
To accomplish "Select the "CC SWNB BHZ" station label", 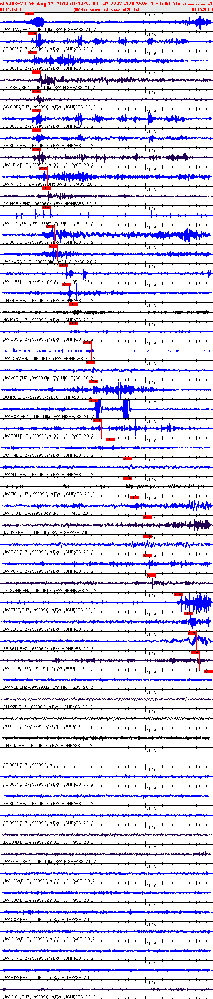I will coord(17,591).
